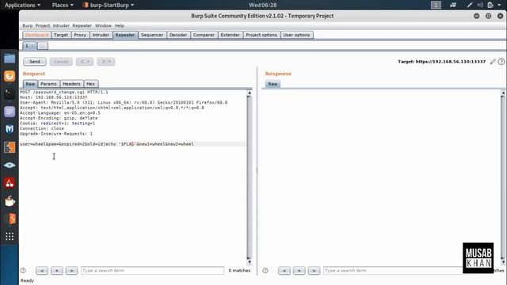This screenshot has width=507, height=285.
Task: Open request search help icon
Action: click(23, 271)
